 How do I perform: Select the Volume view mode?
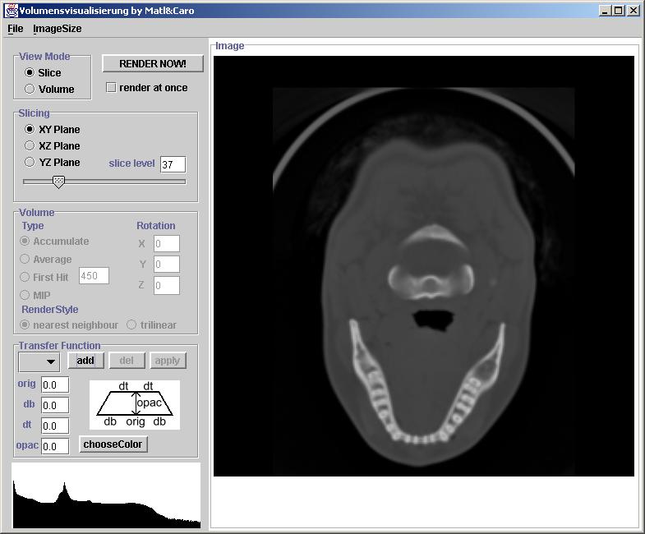[x=30, y=90]
